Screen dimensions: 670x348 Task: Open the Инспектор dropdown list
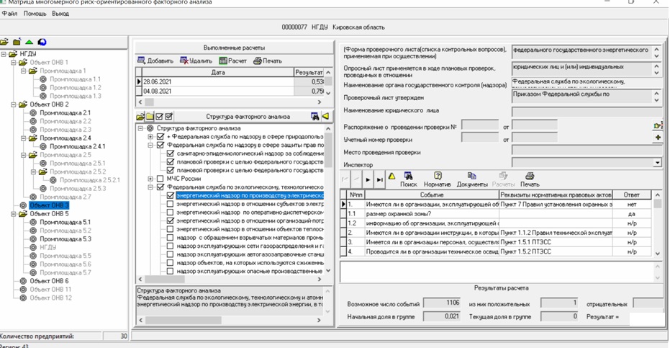[x=656, y=164]
